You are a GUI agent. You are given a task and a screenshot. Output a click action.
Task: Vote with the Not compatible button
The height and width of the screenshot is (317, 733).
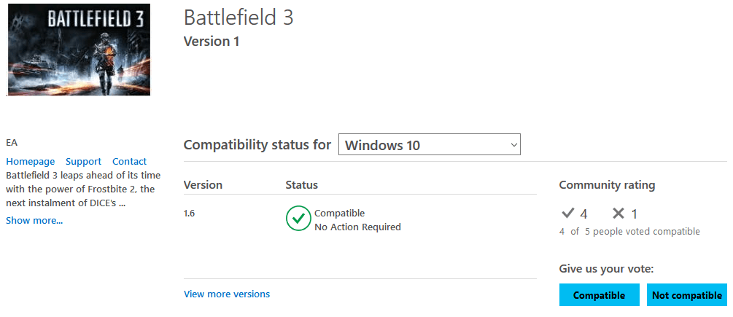[687, 295]
